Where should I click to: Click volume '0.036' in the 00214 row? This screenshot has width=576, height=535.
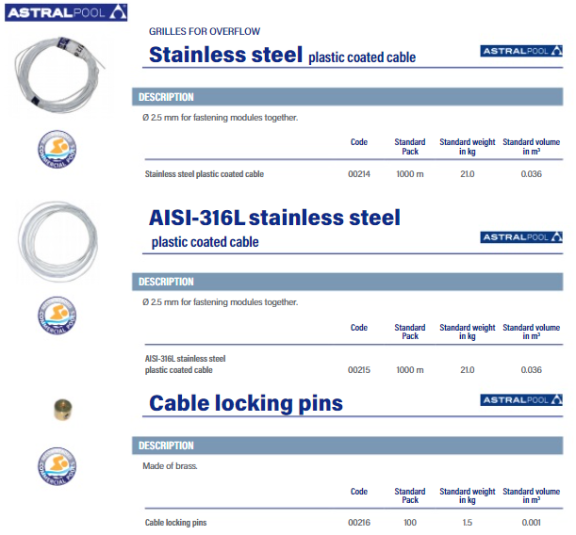point(531,174)
